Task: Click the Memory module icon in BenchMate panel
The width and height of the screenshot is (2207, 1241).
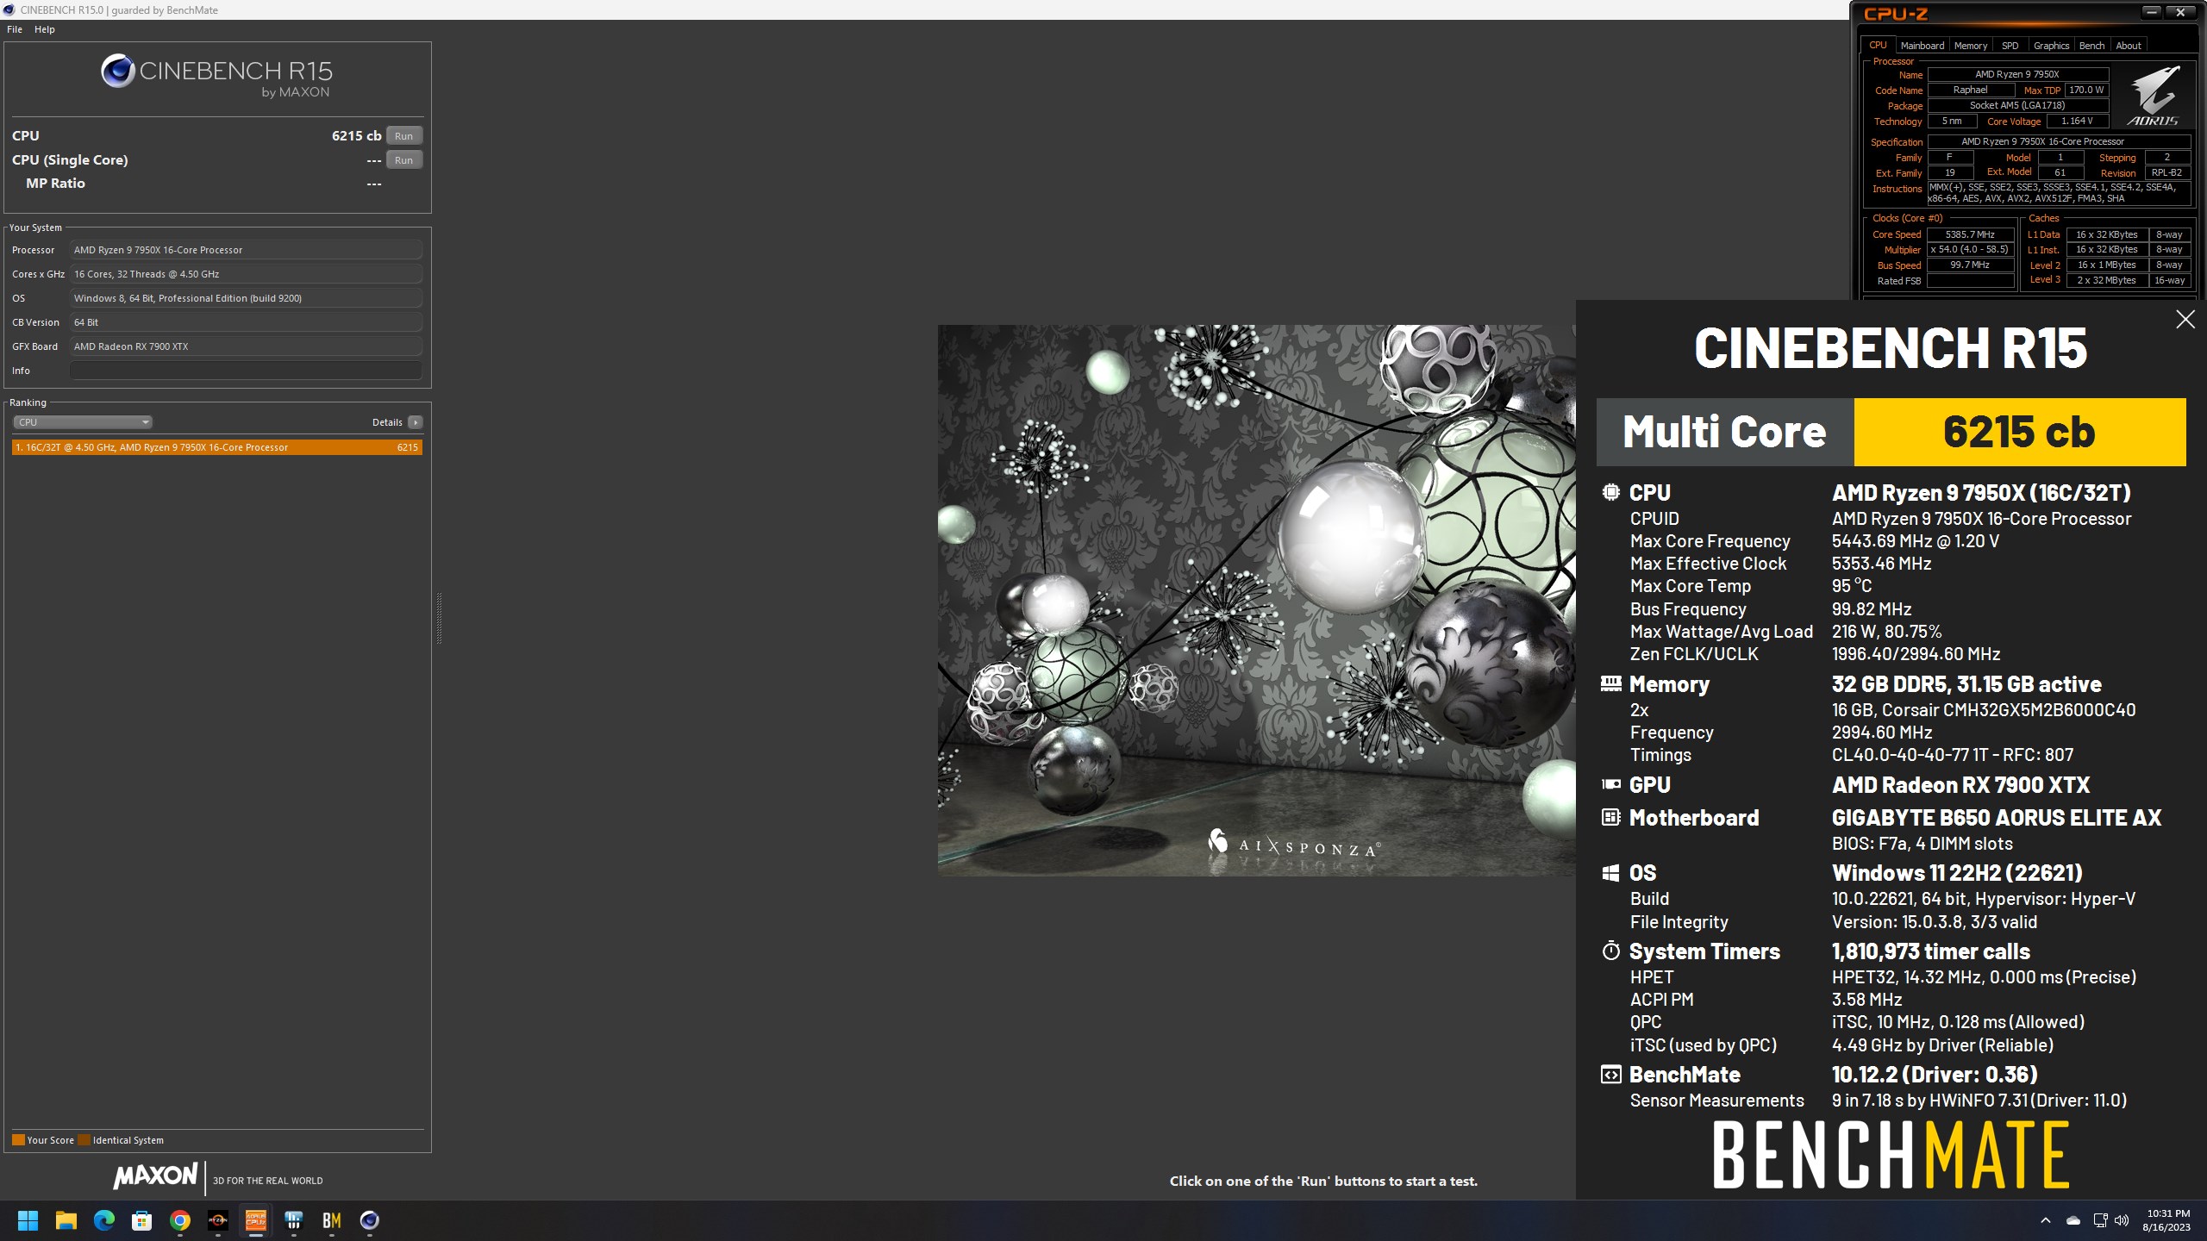Action: [1610, 683]
